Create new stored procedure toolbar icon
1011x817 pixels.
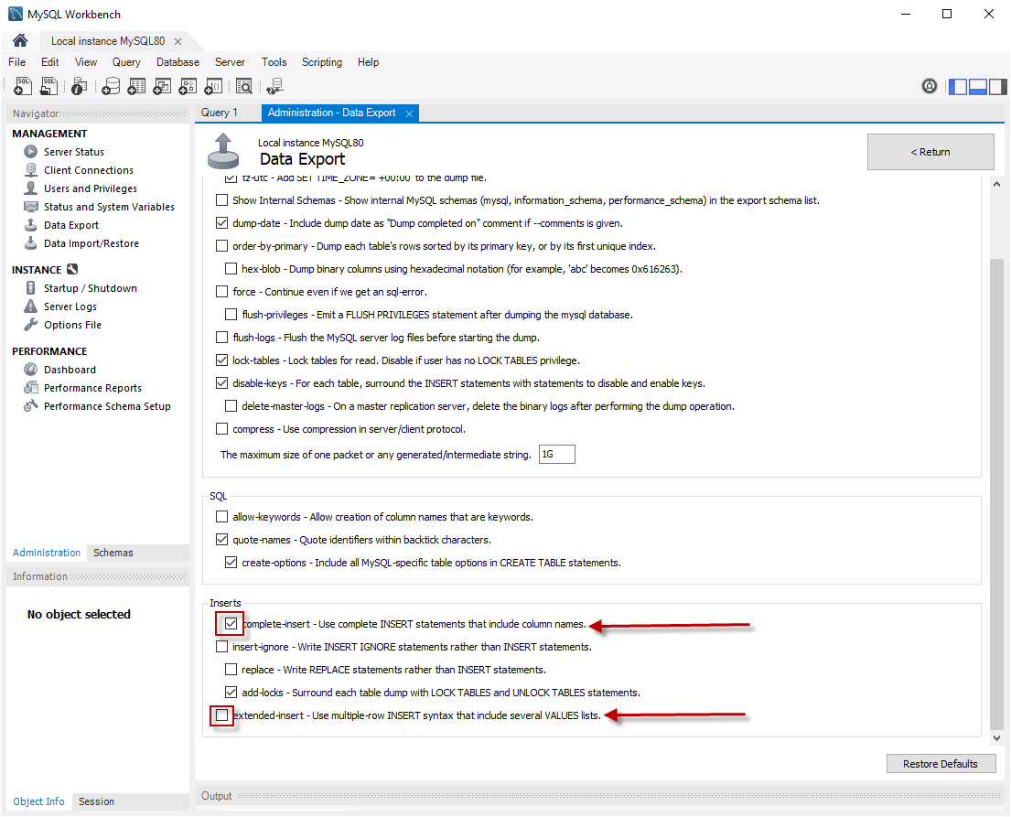click(x=188, y=86)
